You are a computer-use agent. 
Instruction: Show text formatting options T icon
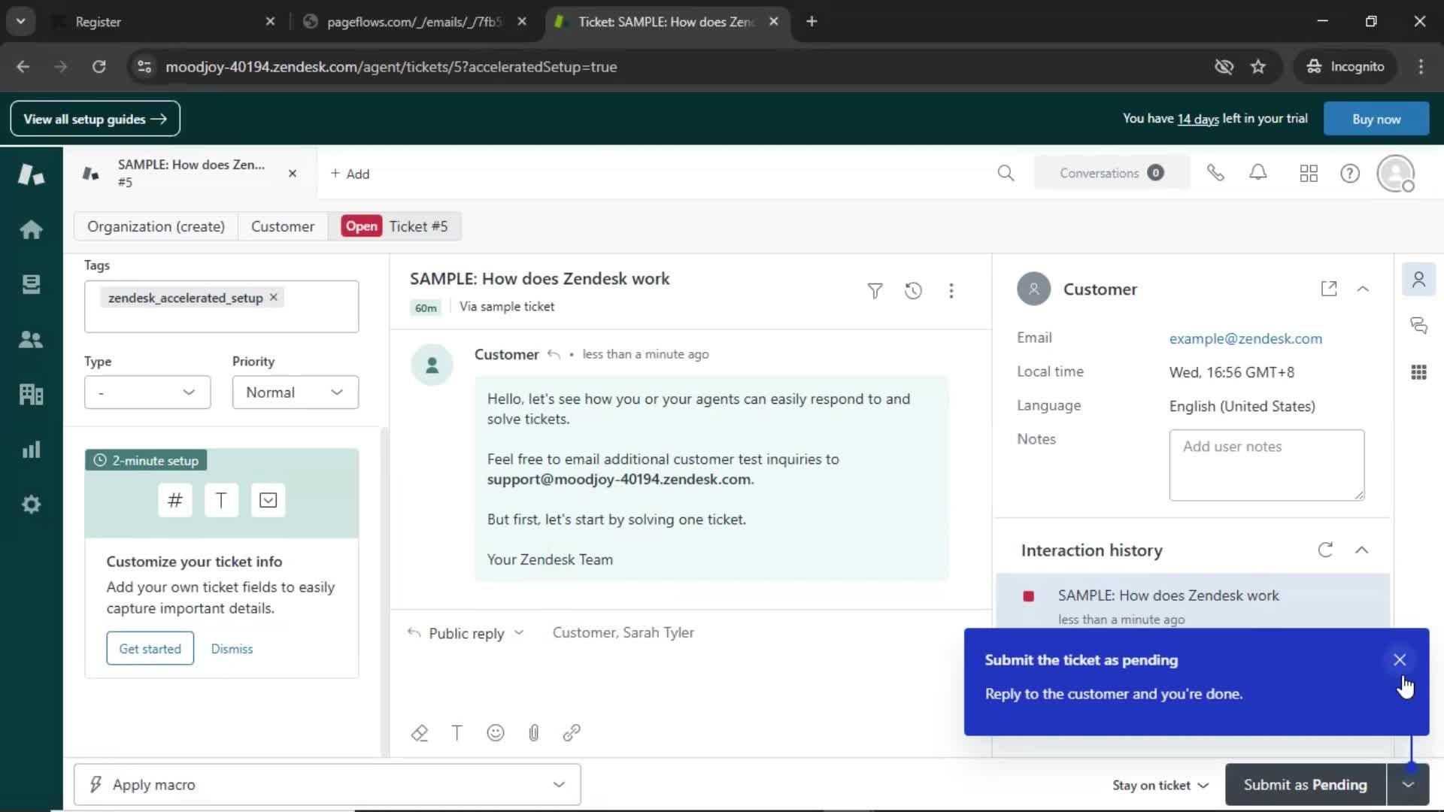(x=457, y=733)
